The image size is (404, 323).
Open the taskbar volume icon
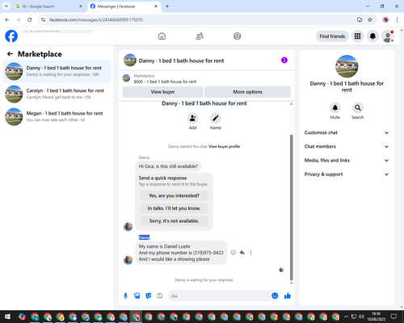coord(361,317)
